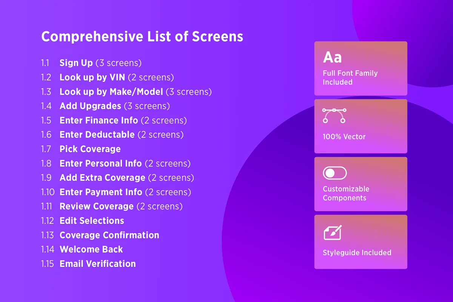Open Look up by Make/Model item
Image resolution: width=453 pixels, height=302 pixels.
click(x=111, y=92)
